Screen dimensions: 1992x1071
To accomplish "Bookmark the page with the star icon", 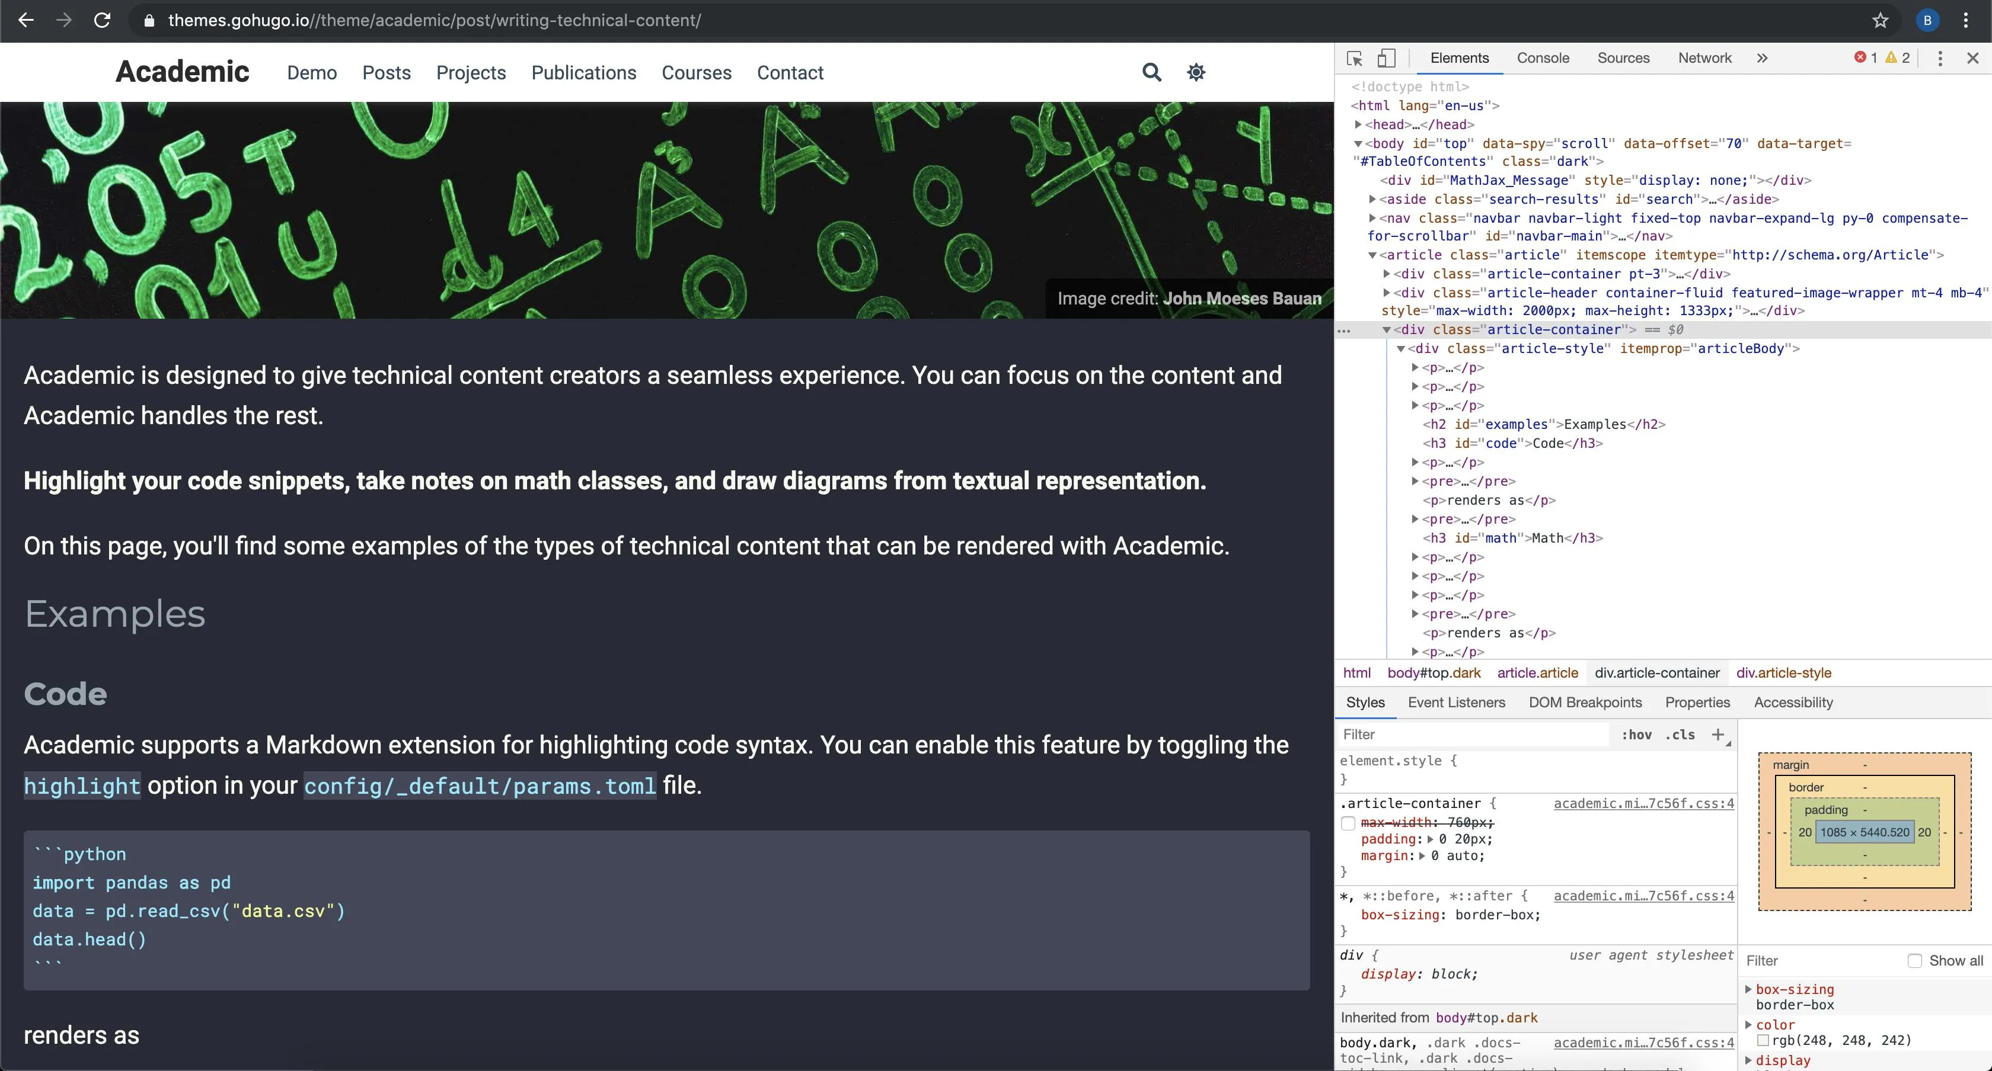I will click(x=1880, y=20).
